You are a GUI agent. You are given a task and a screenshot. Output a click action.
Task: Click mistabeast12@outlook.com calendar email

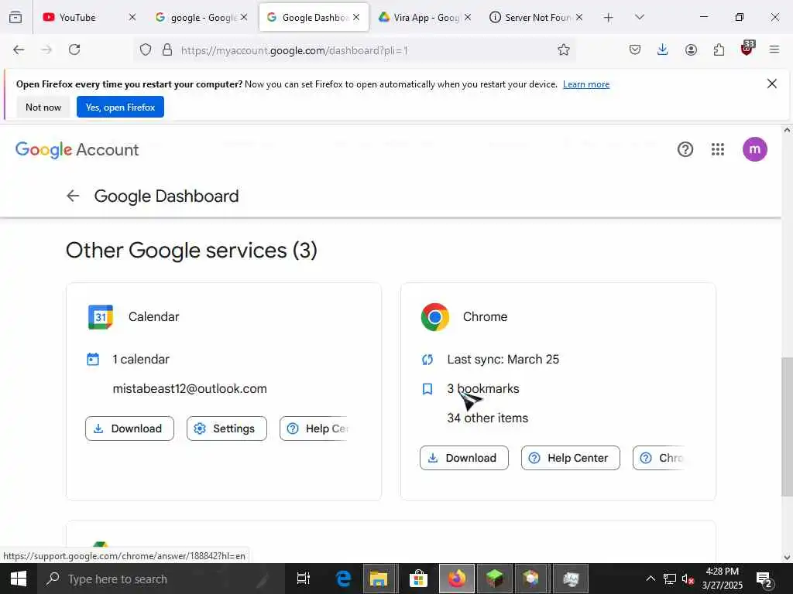(190, 388)
